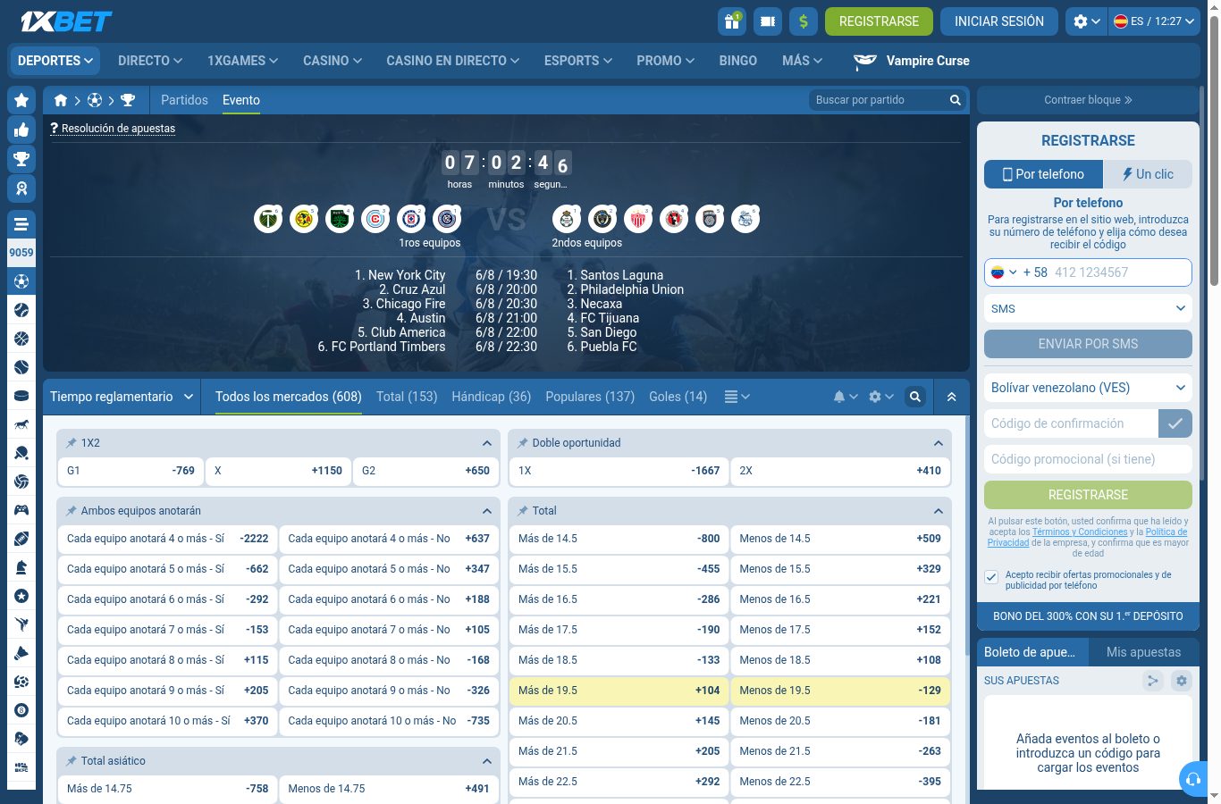This screenshot has height=804, width=1221.
Task: Open the Tiempo reglamentario dropdown
Action: (x=122, y=397)
